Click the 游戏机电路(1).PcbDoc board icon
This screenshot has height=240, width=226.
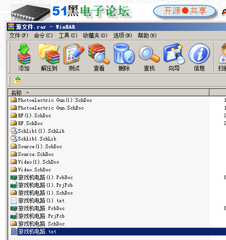pyautogui.click(x=14, y=177)
